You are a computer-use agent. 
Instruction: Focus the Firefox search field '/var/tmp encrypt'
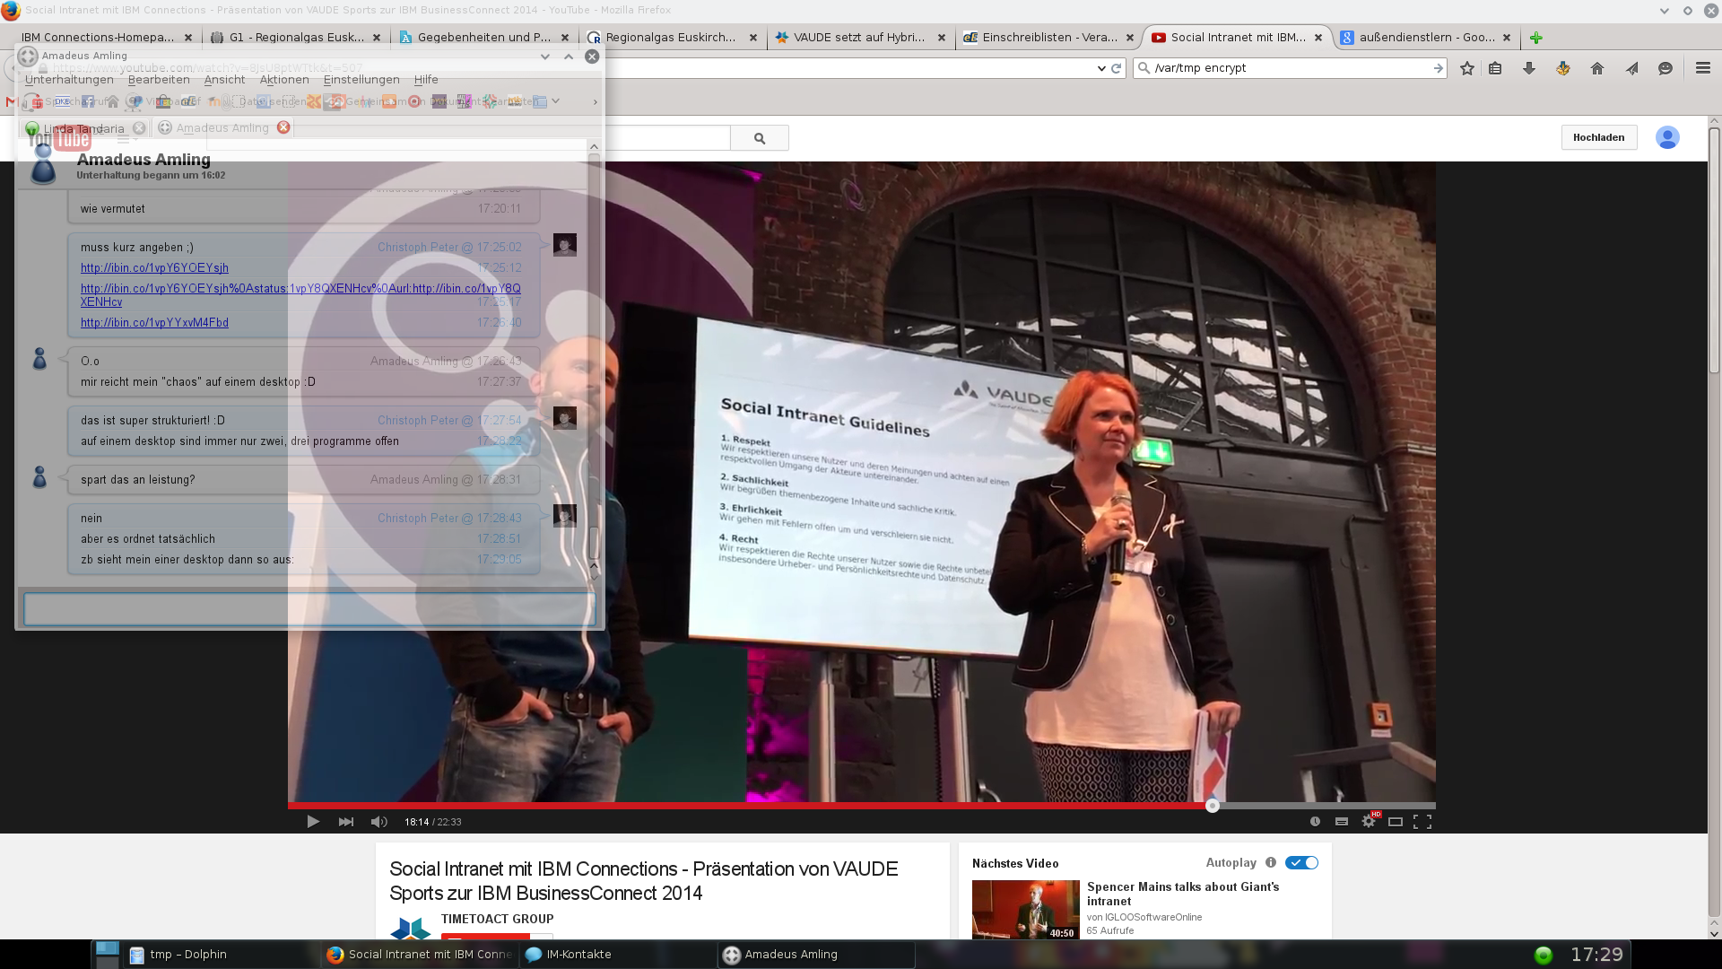(1290, 68)
